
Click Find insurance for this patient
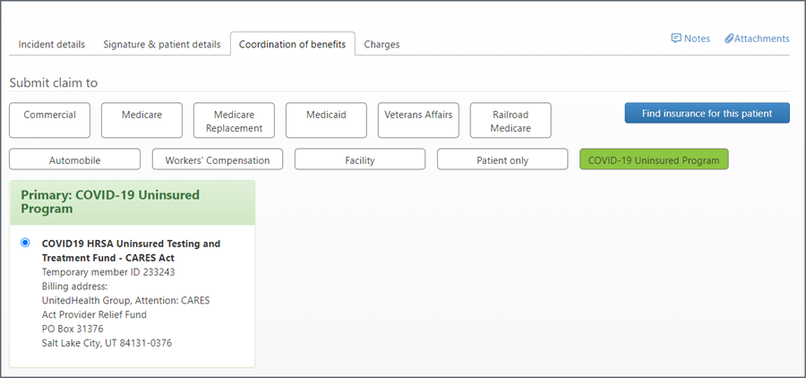click(x=707, y=112)
